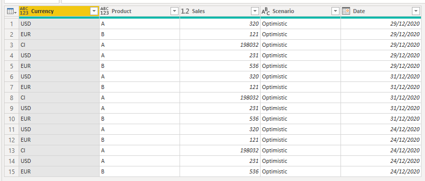Change Currency column data type icon

click(x=24, y=11)
